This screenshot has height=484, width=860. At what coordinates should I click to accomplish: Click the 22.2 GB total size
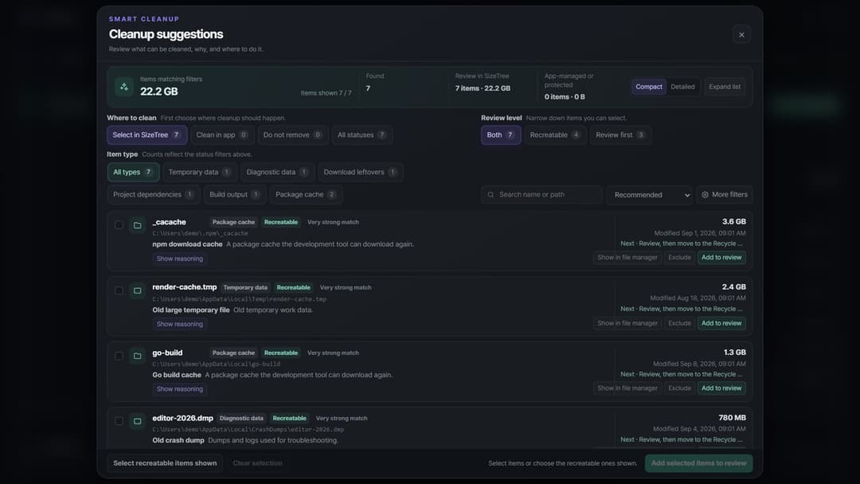point(159,92)
